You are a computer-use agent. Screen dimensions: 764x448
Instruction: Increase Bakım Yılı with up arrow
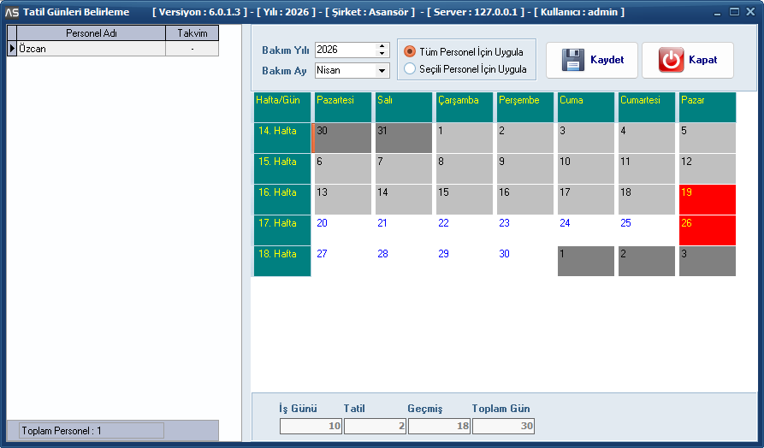382,46
